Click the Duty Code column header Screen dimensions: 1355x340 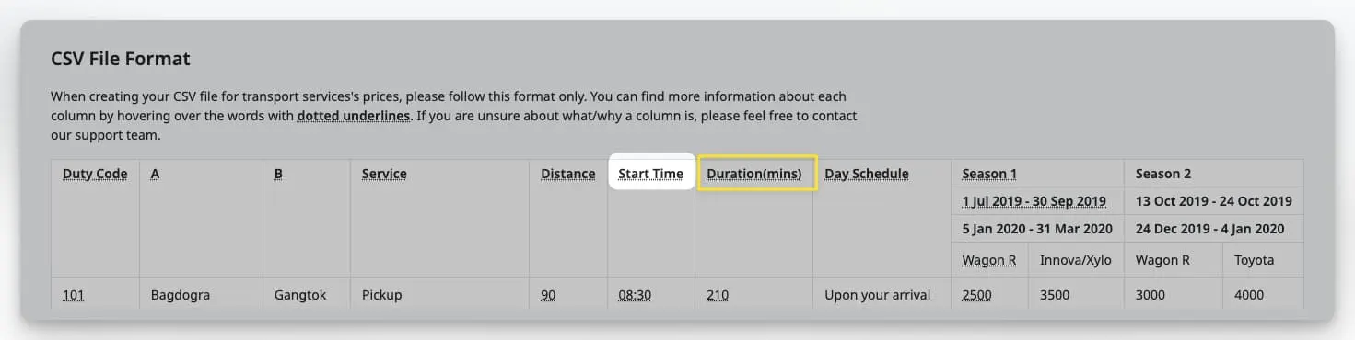95,174
